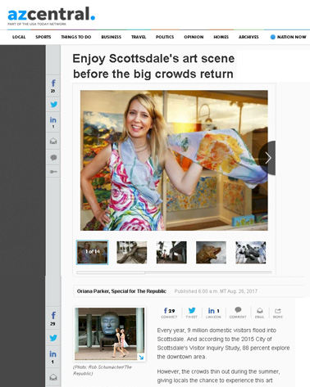Click the EMAIL button in article bar

tap(260, 313)
